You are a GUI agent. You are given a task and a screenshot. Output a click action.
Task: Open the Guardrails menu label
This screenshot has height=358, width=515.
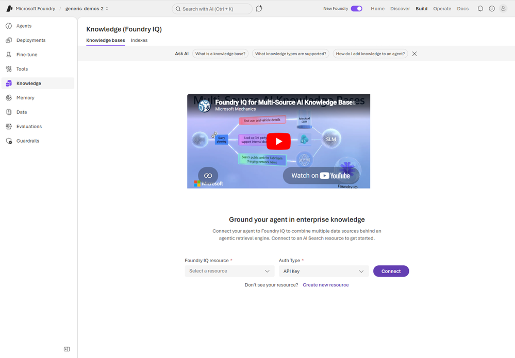coord(28,141)
